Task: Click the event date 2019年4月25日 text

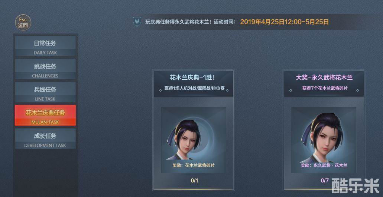Action: click(x=263, y=22)
